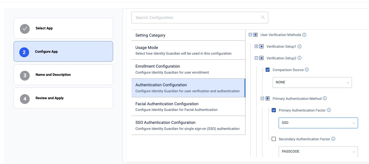
Task: Click info icon beside Primary Authentication Method
Action: (325, 99)
